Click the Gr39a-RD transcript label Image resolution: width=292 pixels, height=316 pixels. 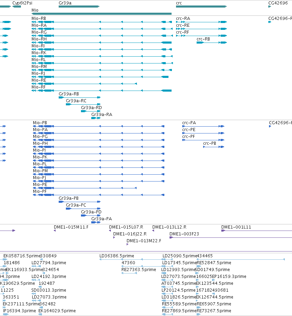point(91,107)
